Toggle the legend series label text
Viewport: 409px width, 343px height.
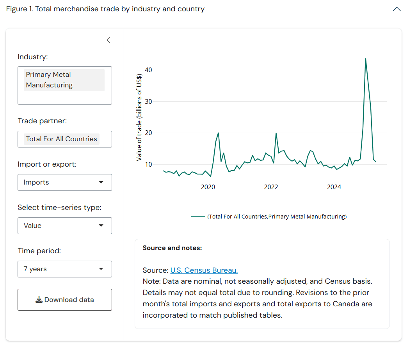point(277,217)
